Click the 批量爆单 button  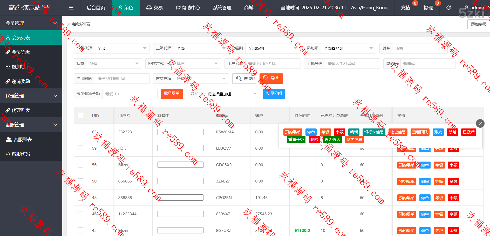172,94
